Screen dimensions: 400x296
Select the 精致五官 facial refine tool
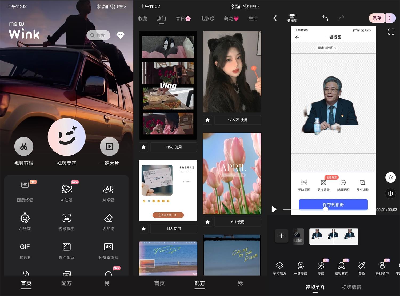(341, 267)
